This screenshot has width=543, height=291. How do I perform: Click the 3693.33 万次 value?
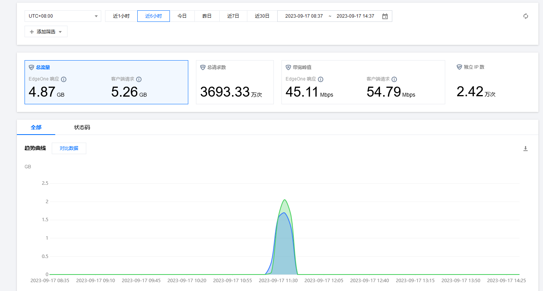[231, 92]
